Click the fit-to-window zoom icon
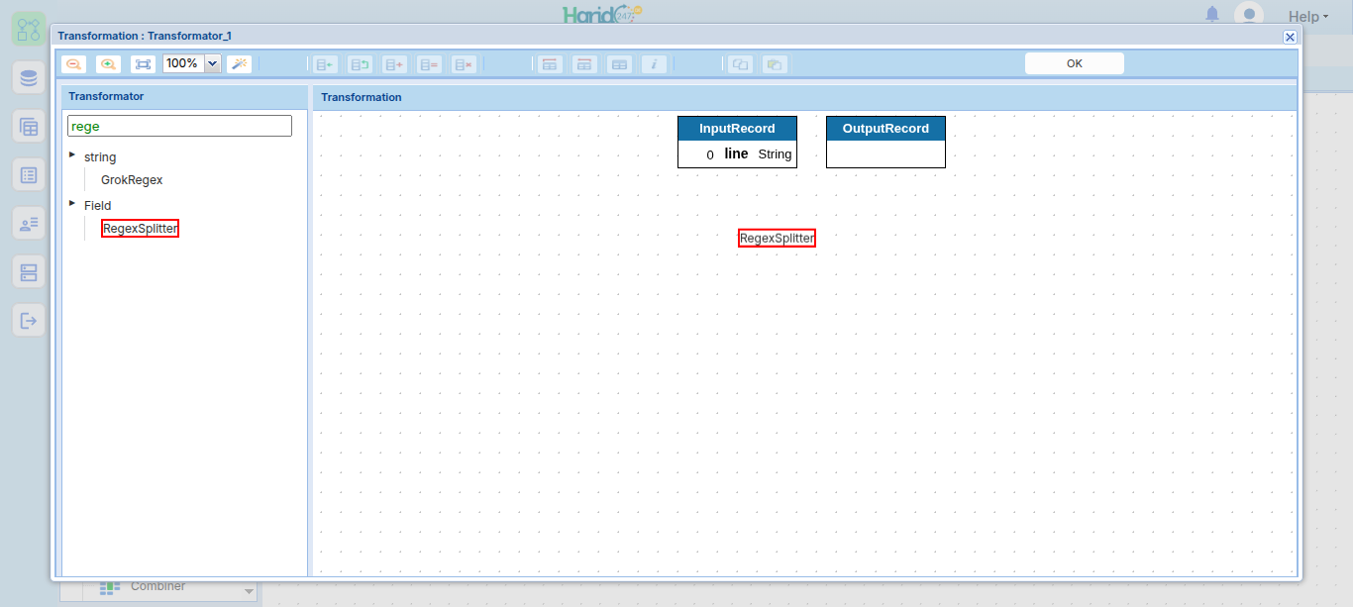This screenshot has height=607, width=1353. point(144,63)
